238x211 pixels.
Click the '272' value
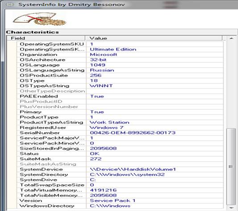click(96, 159)
